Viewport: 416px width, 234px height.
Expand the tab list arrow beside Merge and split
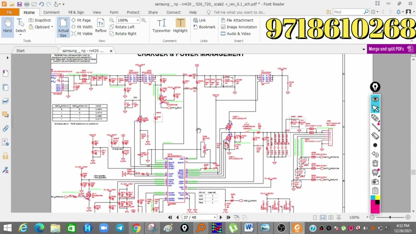click(x=364, y=49)
